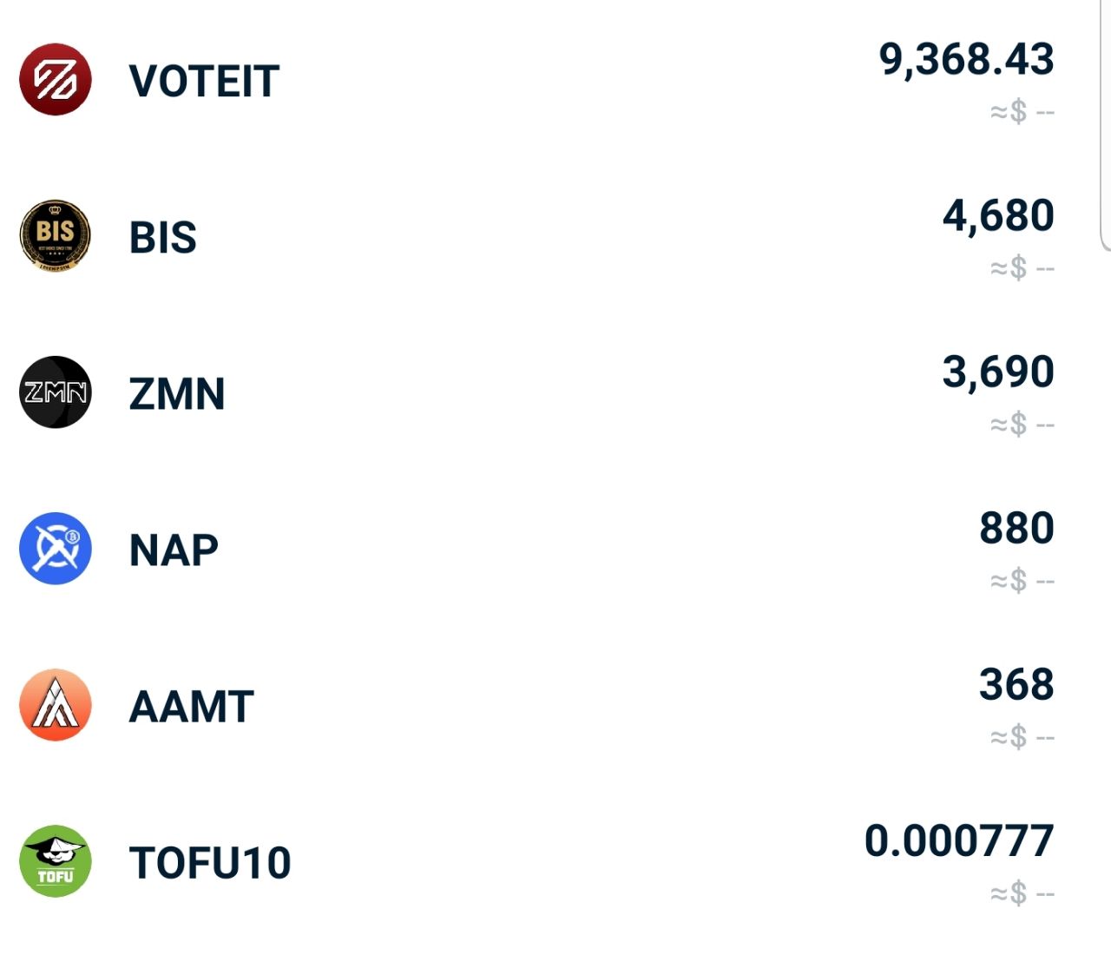The width and height of the screenshot is (1111, 955).
Task: Select the ZMN token label
Action: [177, 394]
